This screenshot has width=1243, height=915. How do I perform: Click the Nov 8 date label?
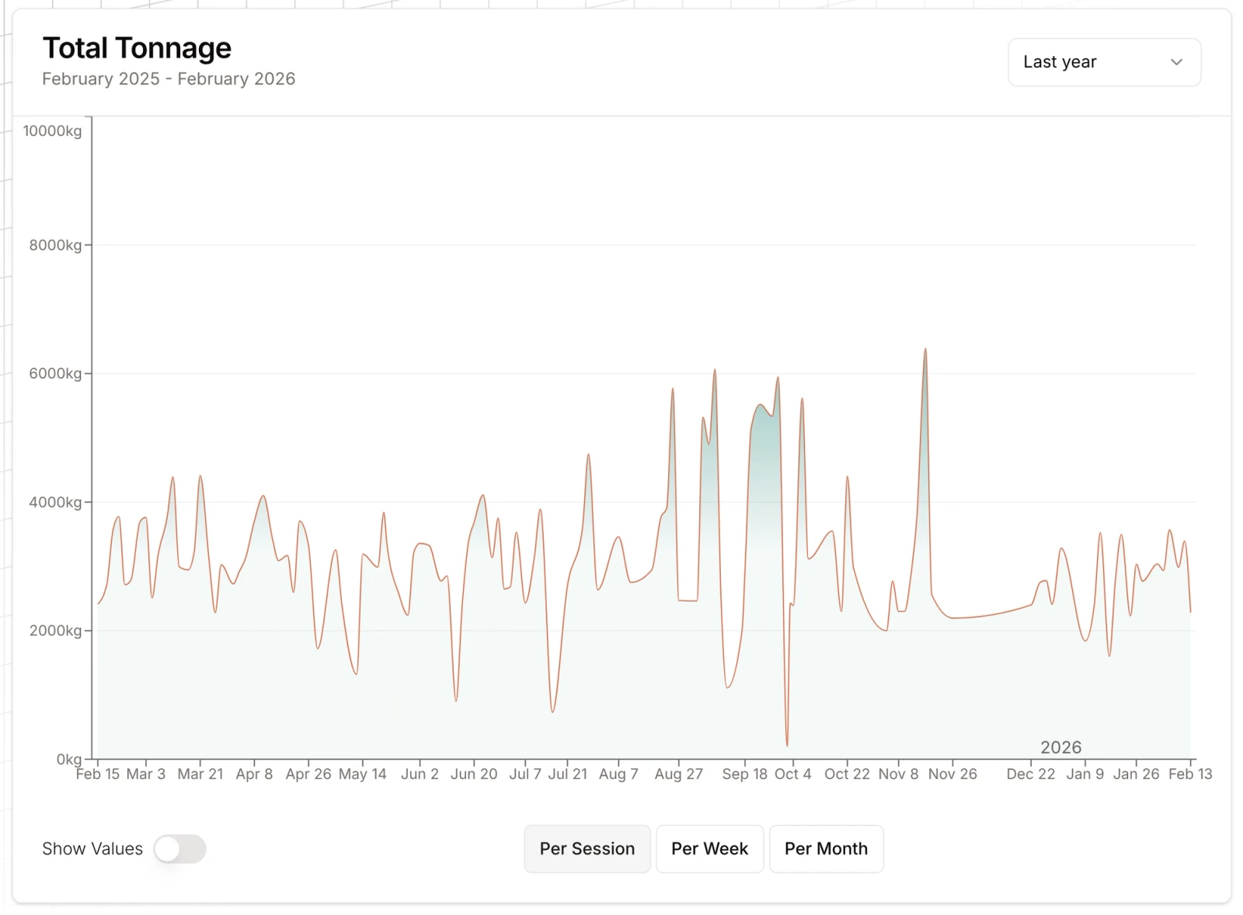(x=898, y=774)
